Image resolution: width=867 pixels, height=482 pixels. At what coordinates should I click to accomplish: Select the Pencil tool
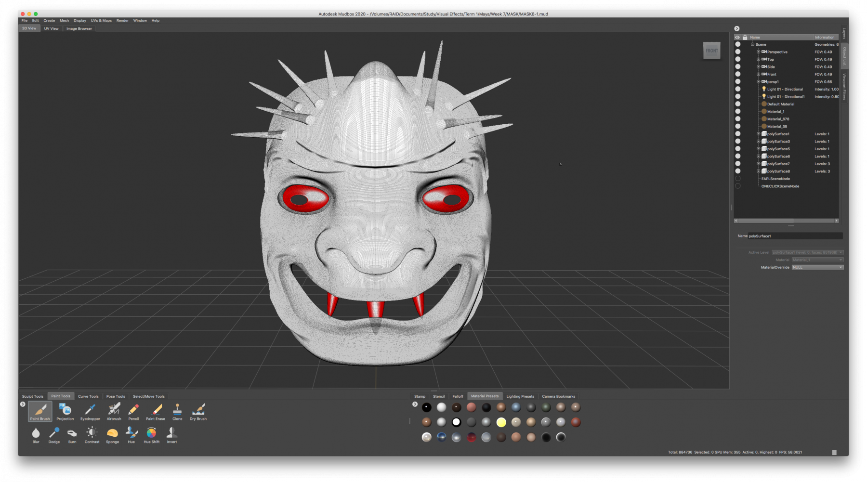pos(133,412)
